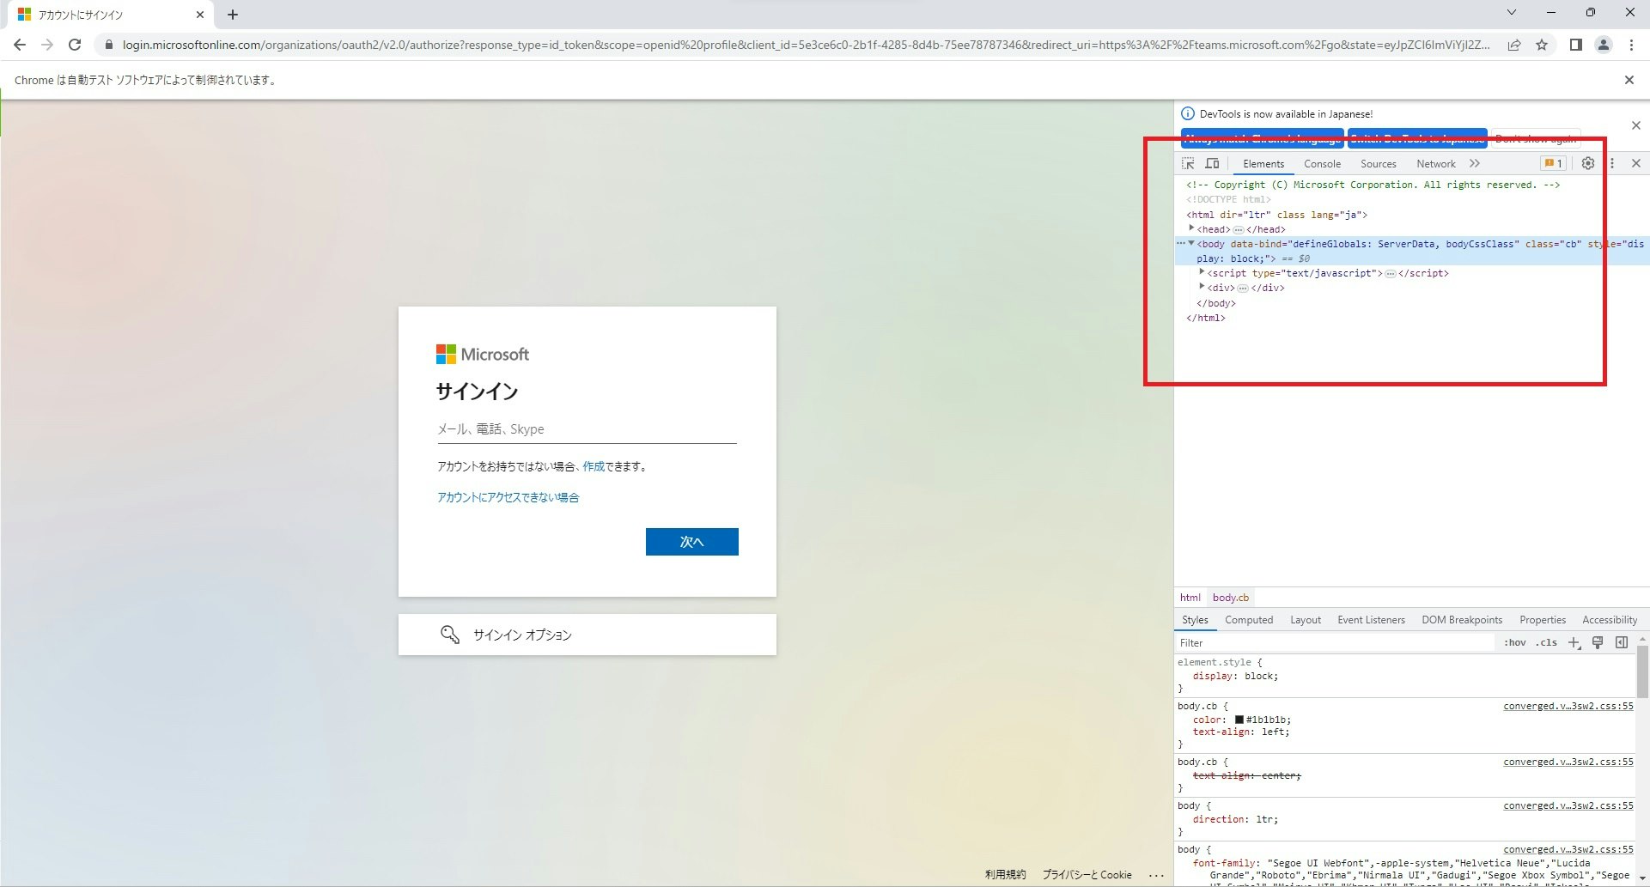Open the Layout pane tab
The width and height of the screenshot is (1650, 887).
pos(1305,620)
